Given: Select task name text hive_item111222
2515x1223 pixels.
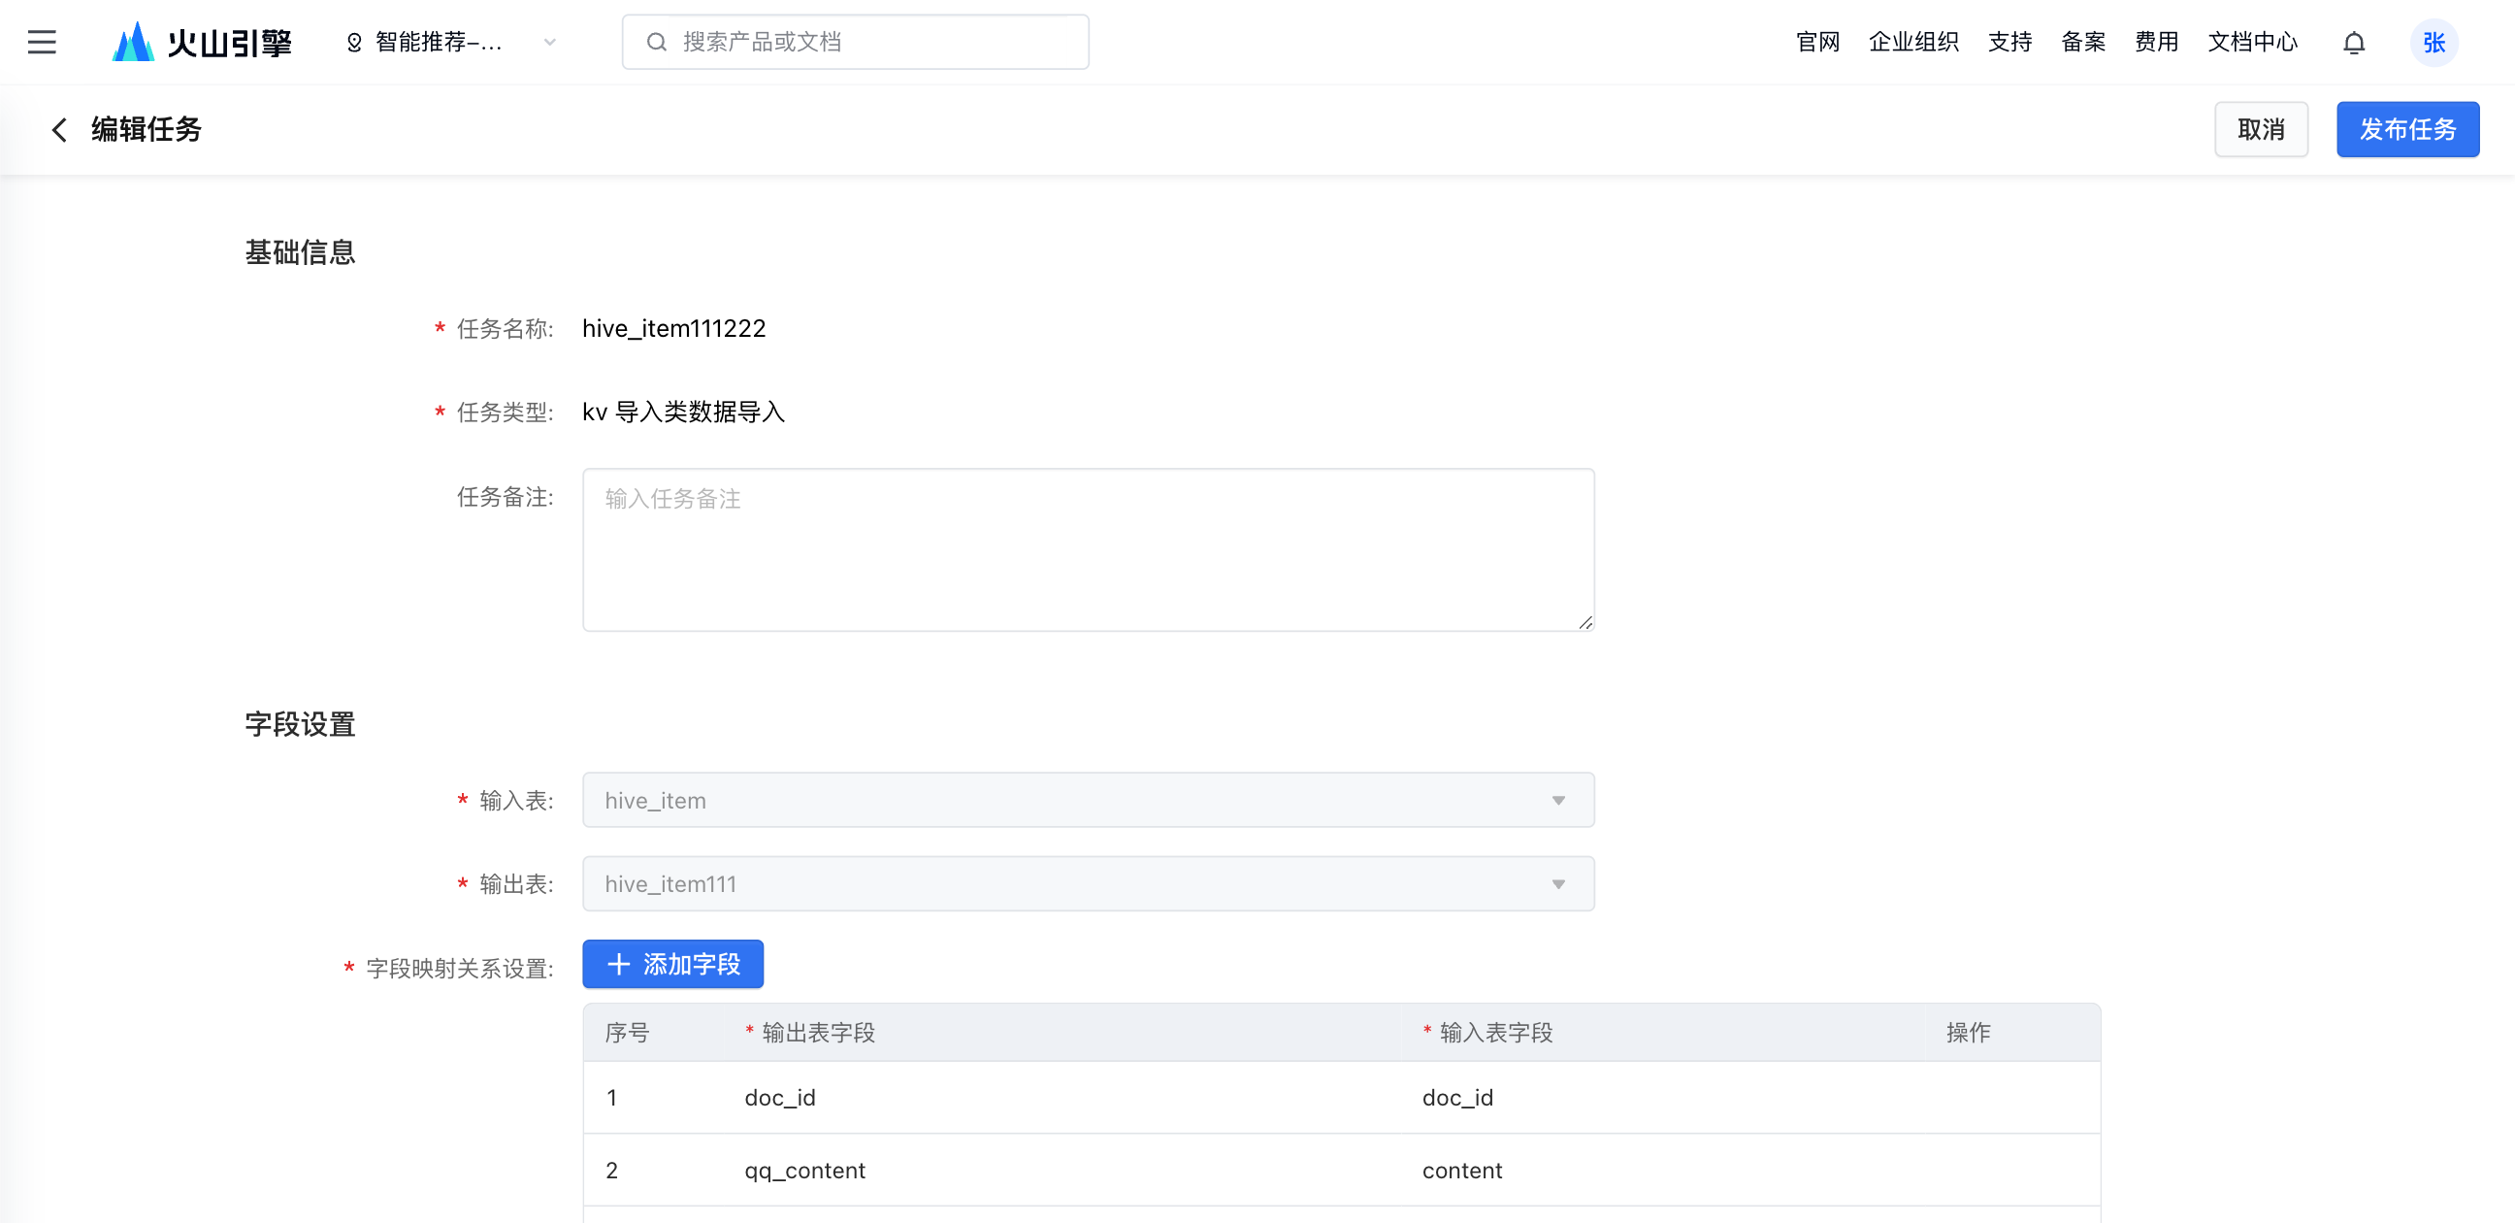Looking at the screenshot, I should (x=673, y=328).
